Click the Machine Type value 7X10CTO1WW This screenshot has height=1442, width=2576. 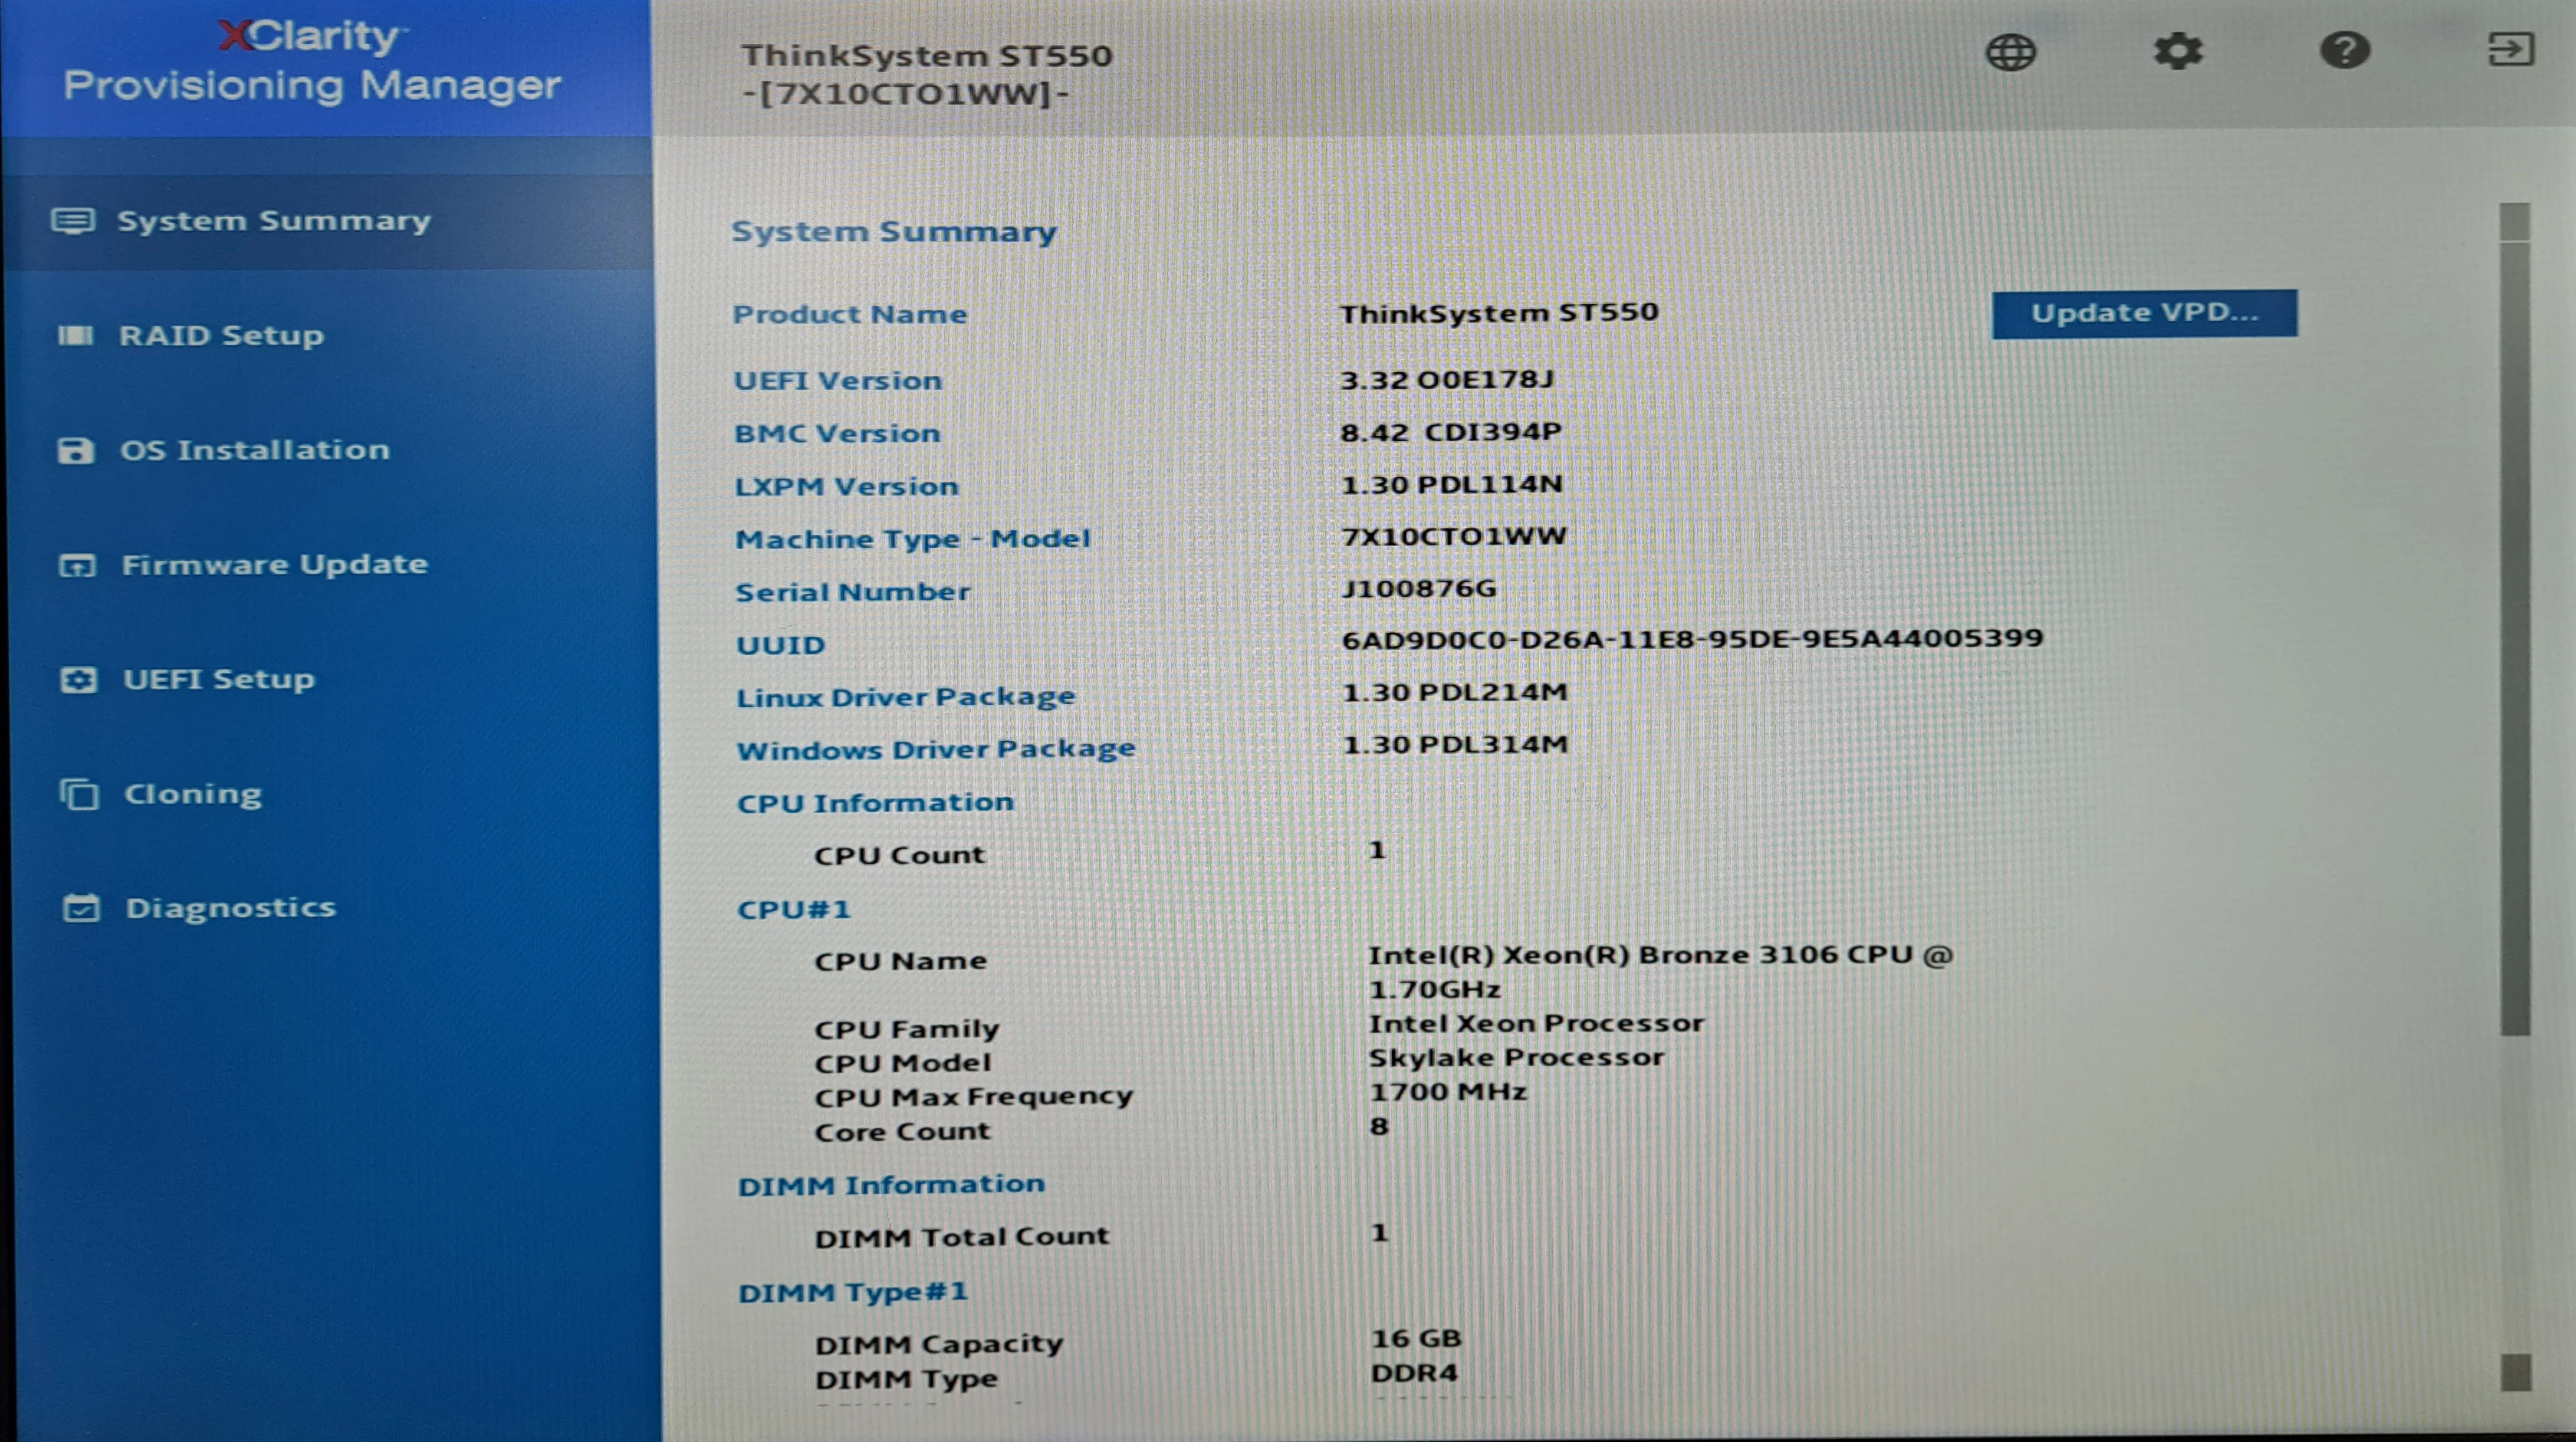point(1454,537)
